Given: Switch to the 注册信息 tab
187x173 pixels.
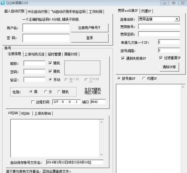Looking at the screenshot, I should pos(14,54).
